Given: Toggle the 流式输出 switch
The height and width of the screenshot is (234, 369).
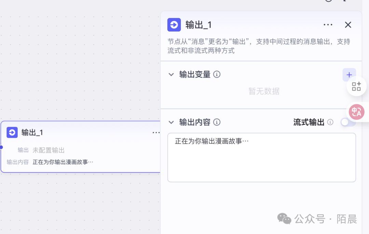Looking at the screenshot, I should (347, 122).
